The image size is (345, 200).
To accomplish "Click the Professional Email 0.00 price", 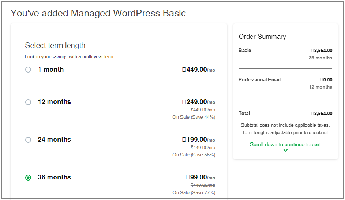I will point(326,80).
